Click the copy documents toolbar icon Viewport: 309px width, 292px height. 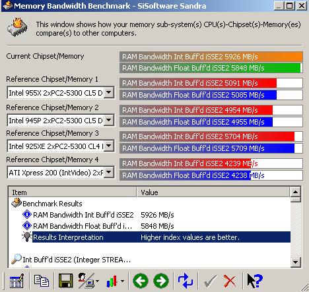[x=42, y=281]
